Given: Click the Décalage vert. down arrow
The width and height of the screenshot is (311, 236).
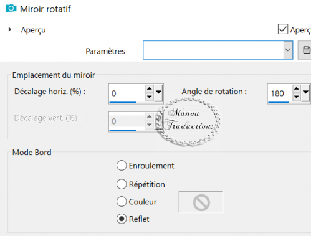Looking at the screenshot, I should coord(150,125).
